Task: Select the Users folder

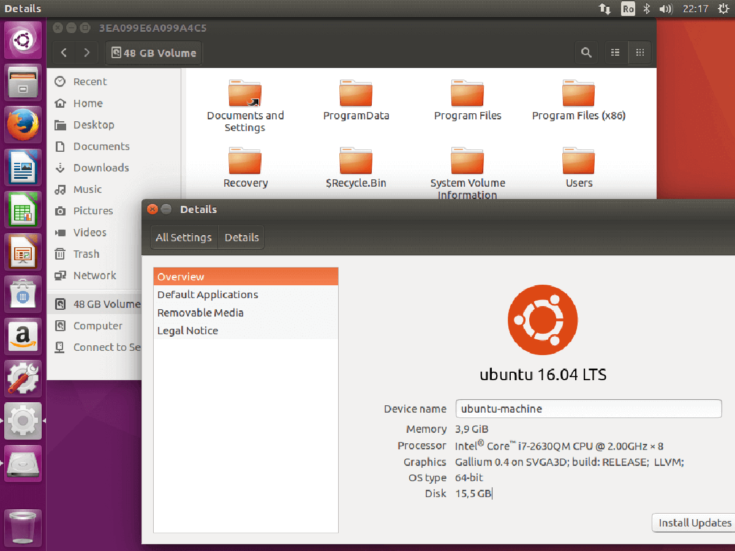Action: point(579,168)
